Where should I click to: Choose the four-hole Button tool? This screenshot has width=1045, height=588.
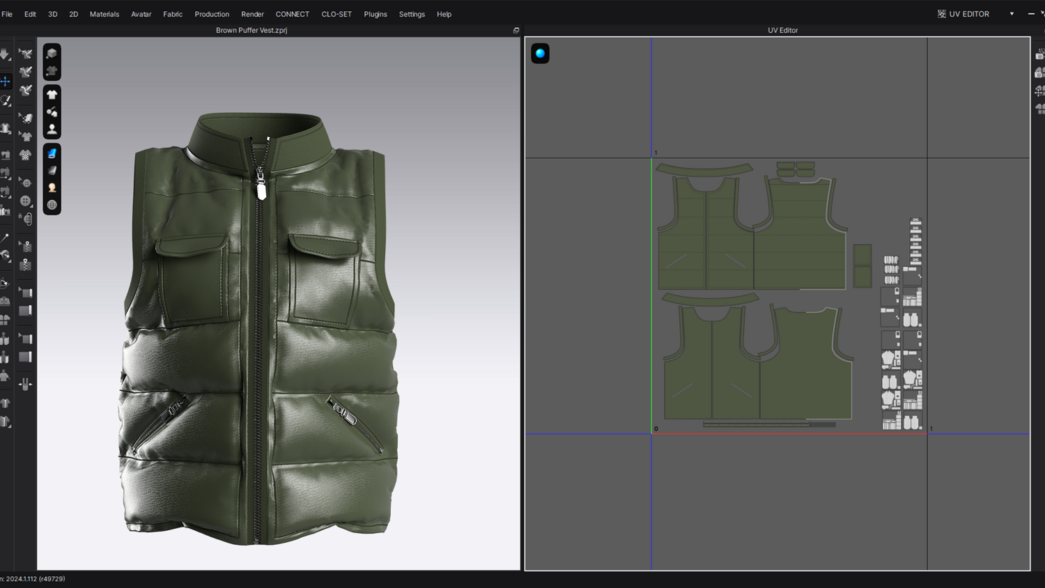coord(26,201)
